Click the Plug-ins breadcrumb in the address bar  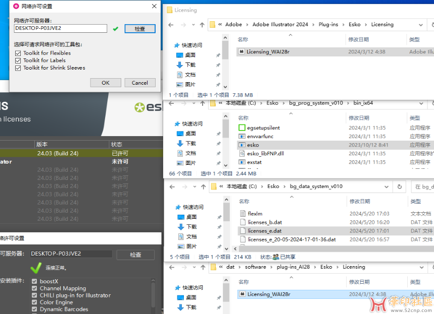pyautogui.click(x=328, y=25)
